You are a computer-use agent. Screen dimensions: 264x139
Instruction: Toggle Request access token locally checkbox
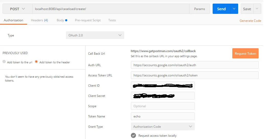(x=133, y=136)
